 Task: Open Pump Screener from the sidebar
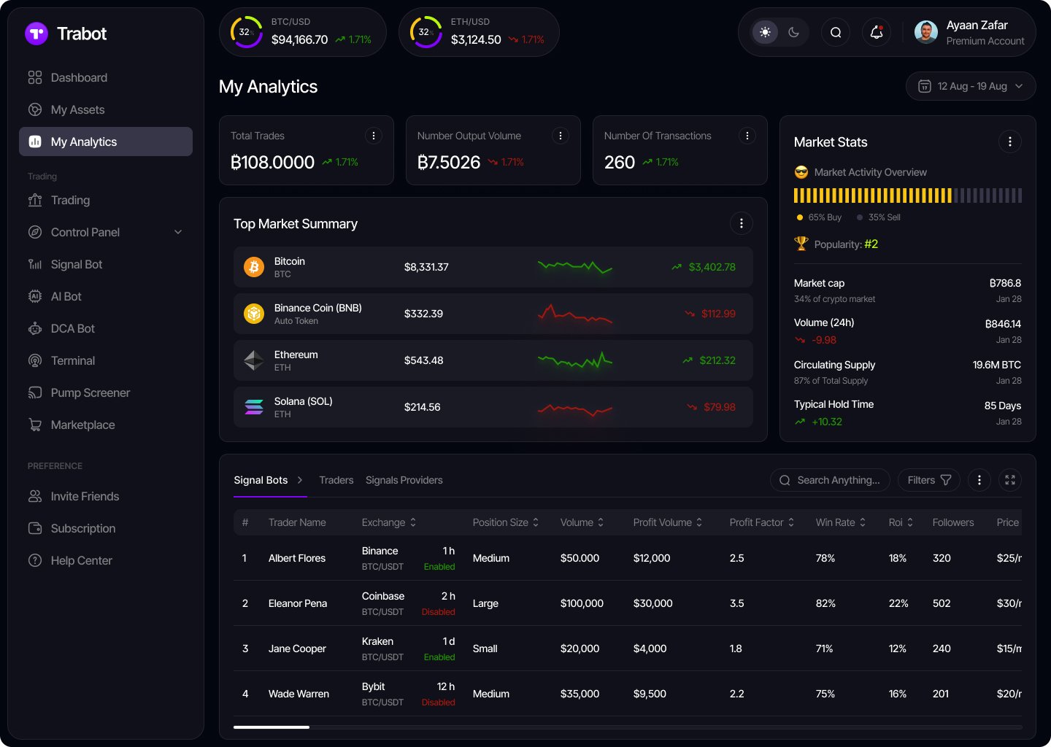(x=90, y=392)
